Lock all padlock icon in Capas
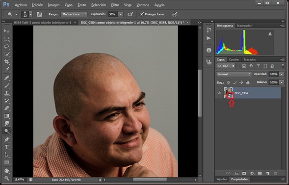The height and width of the screenshot is (185, 289). tap(248, 82)
